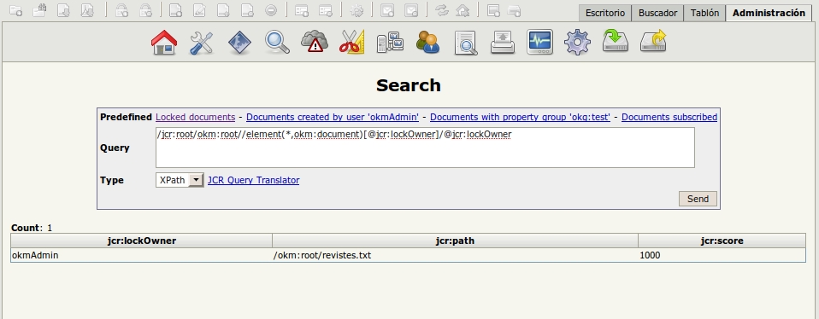Click the greyed add document icon

(176, 10)
